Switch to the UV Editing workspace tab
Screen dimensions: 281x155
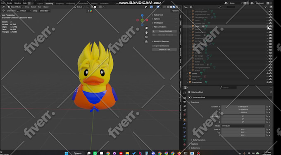tap(70, 4)
